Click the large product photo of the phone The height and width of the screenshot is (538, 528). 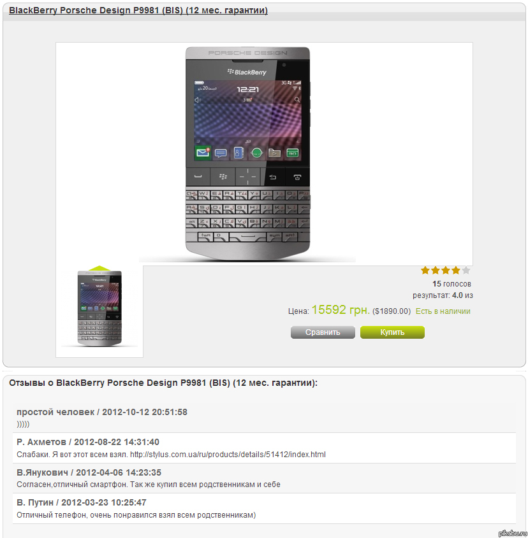[247, 153]
